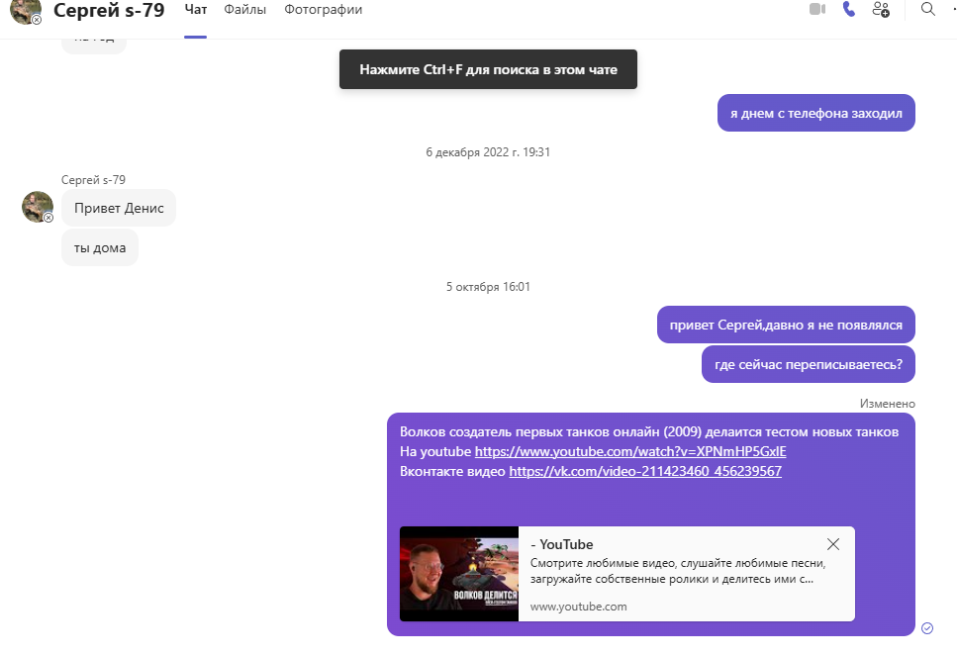Open the youtube.com/watch link
957x656 pixels.
click(x=630, y=451)
